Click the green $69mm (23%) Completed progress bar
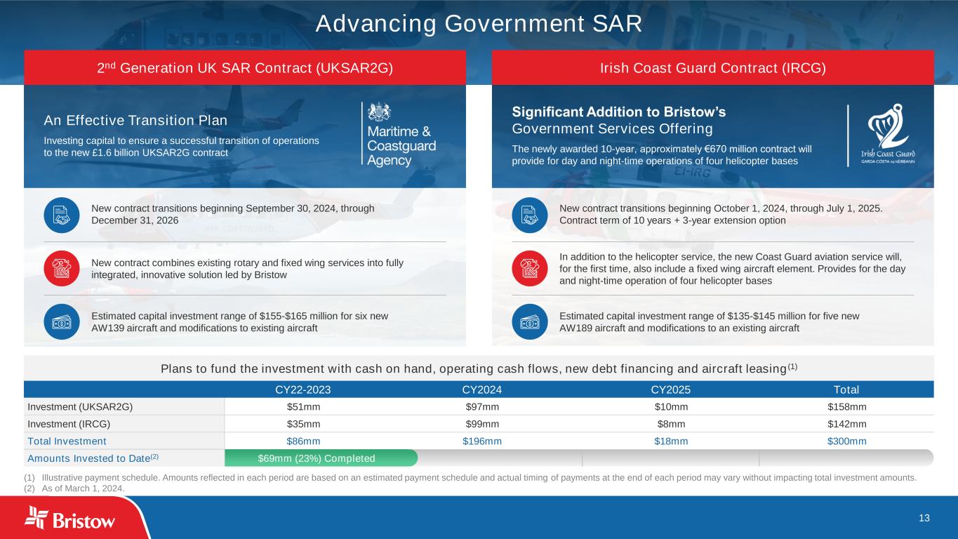The image size is (958, 539). [x=321, y=458]
